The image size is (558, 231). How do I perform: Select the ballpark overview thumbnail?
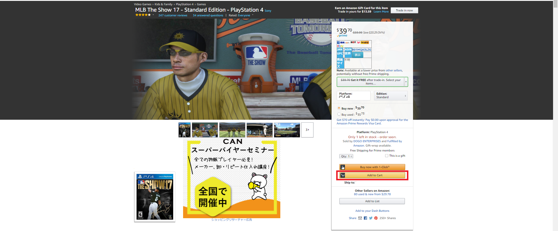click(287, 130)
